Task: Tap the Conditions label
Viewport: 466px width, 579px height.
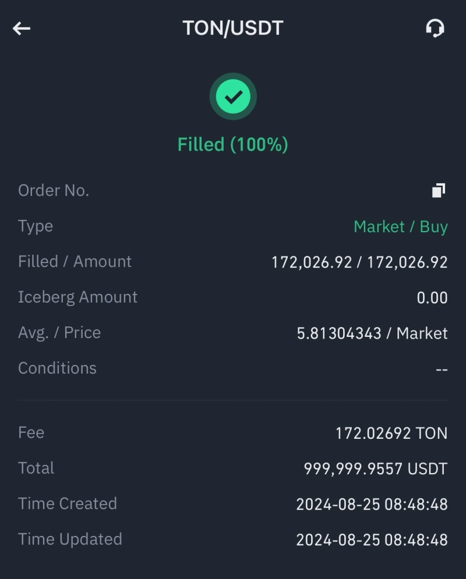Action: click(x=57, y=368)
